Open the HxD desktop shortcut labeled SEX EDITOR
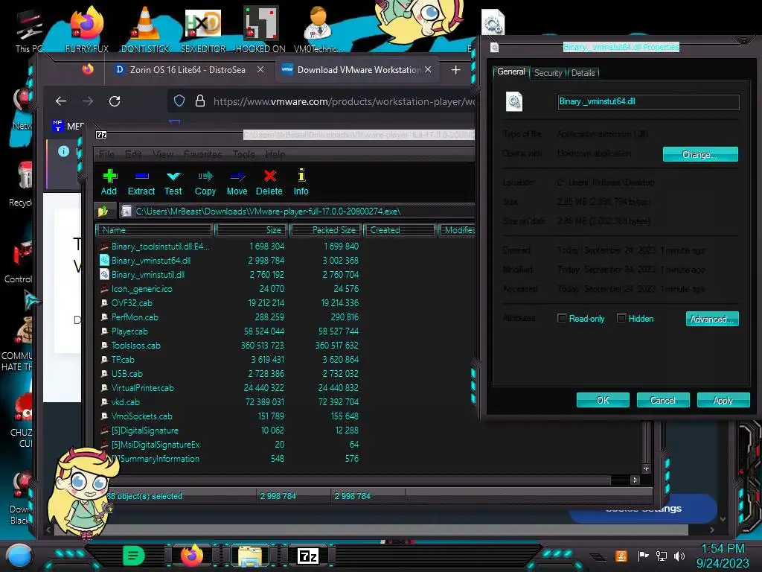 click(x=203, y=29)
